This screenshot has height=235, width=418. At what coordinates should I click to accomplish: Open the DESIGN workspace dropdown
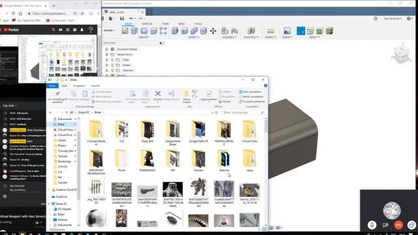(x=110, y=31)
